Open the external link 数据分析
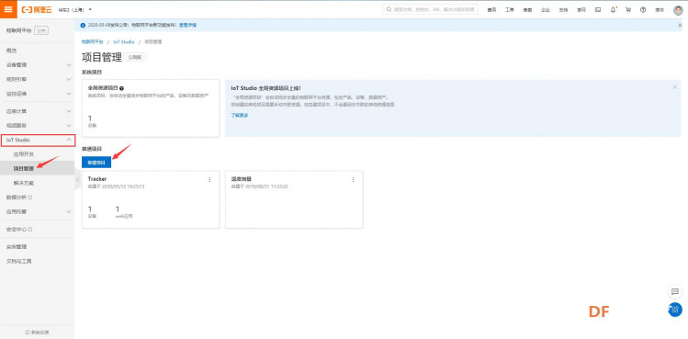This screenshot has height=339, width=688. [x=19, y=198]
